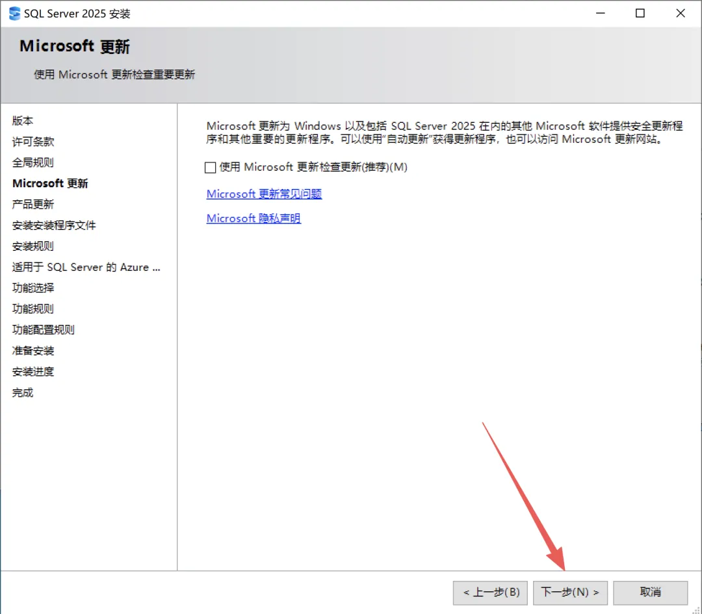This screenshot has width=702, height=614.
Task: Select the 准备安装 step in sidebar
Action: point(33,351)
